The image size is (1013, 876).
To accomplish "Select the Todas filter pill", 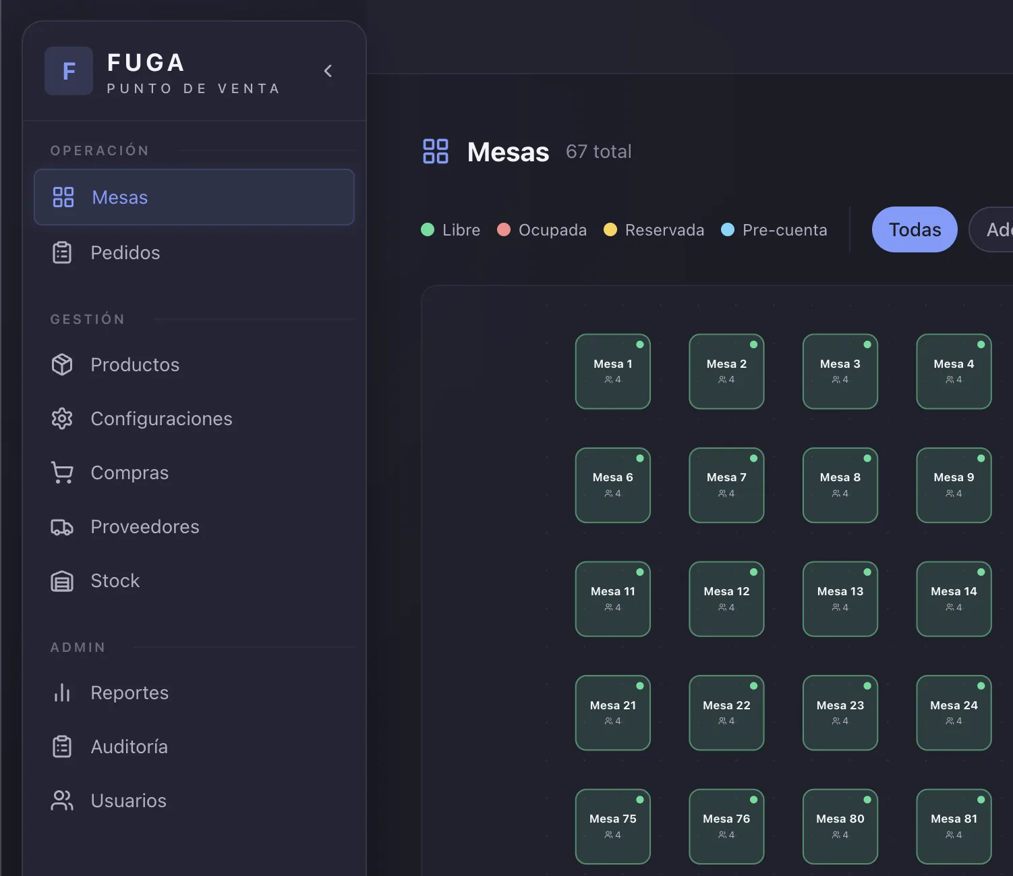I will click(914, 229).
